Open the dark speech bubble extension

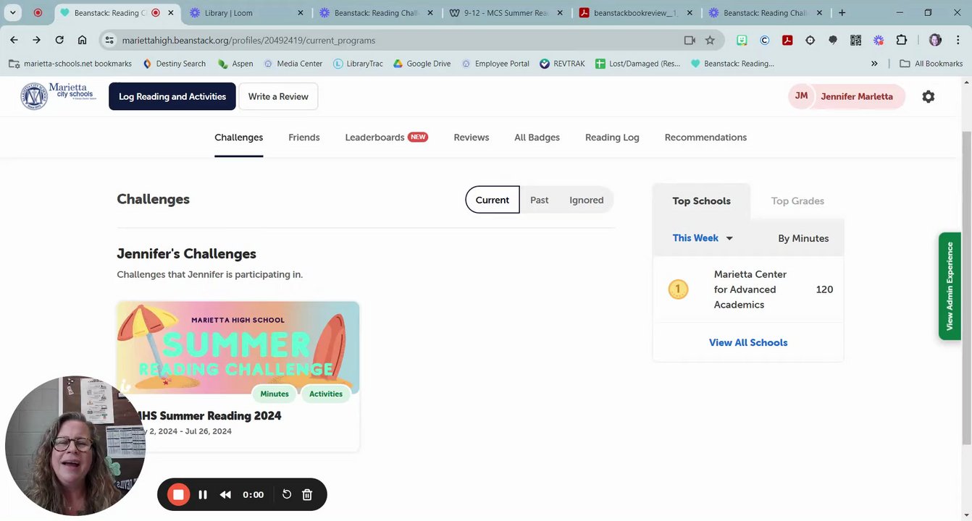click(833, 41)
